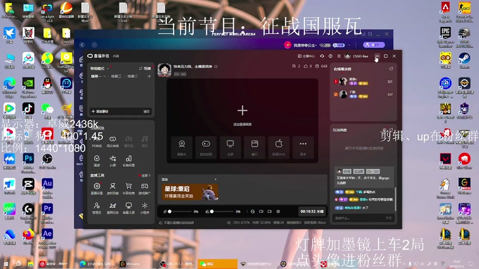Add a new scene with plus button
479x269 pixels.
point(149,76)
